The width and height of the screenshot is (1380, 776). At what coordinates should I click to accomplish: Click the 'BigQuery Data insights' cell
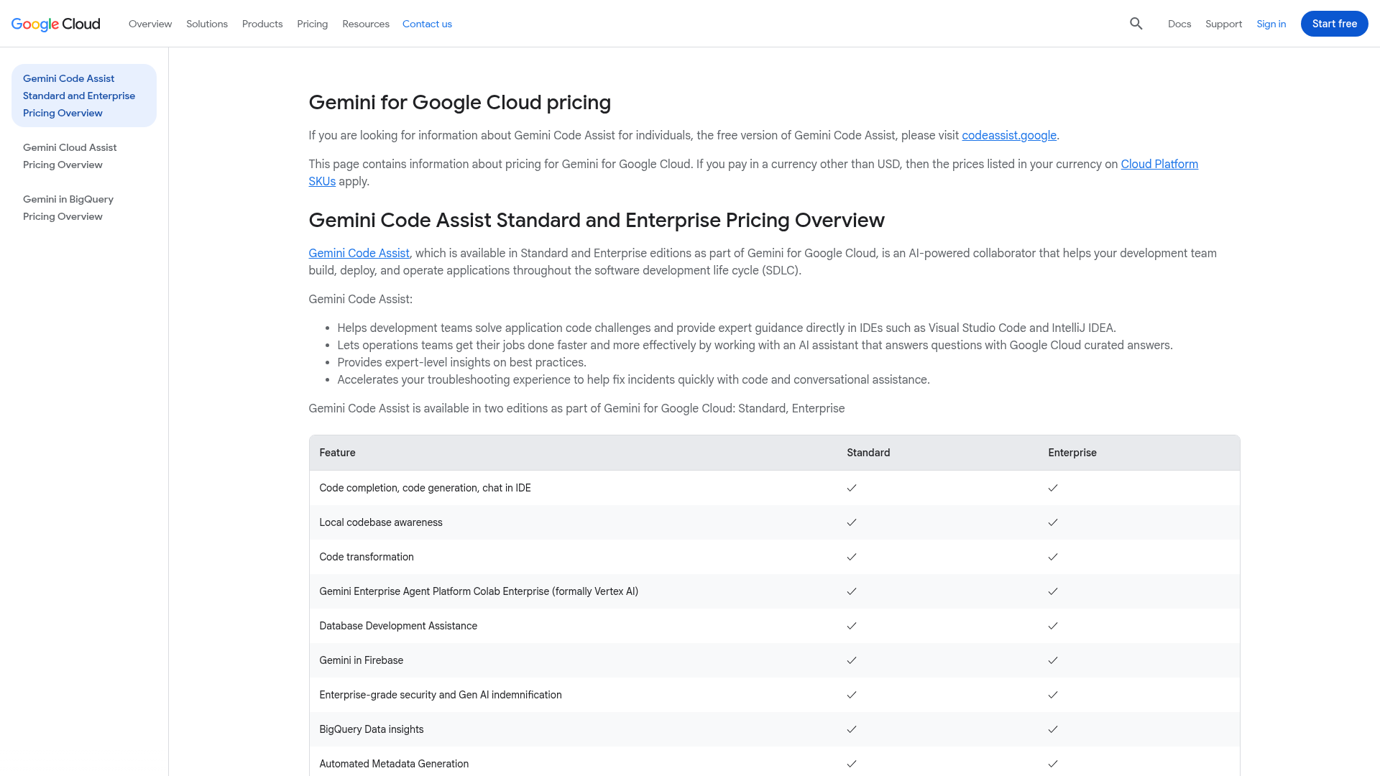(372, 729)
